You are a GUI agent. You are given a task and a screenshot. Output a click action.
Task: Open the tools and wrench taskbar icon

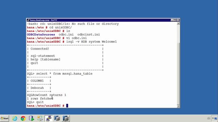pyautogui.click(x=40, y=118)
